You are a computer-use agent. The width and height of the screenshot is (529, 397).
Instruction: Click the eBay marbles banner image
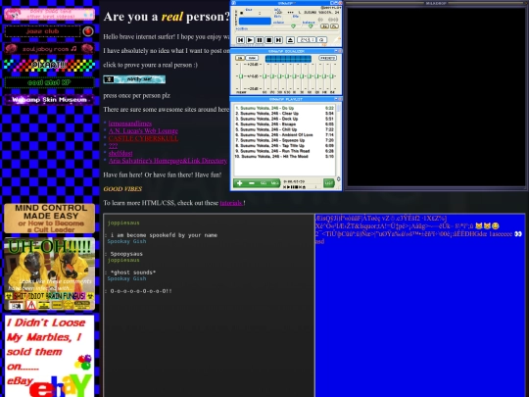[49, 356]
